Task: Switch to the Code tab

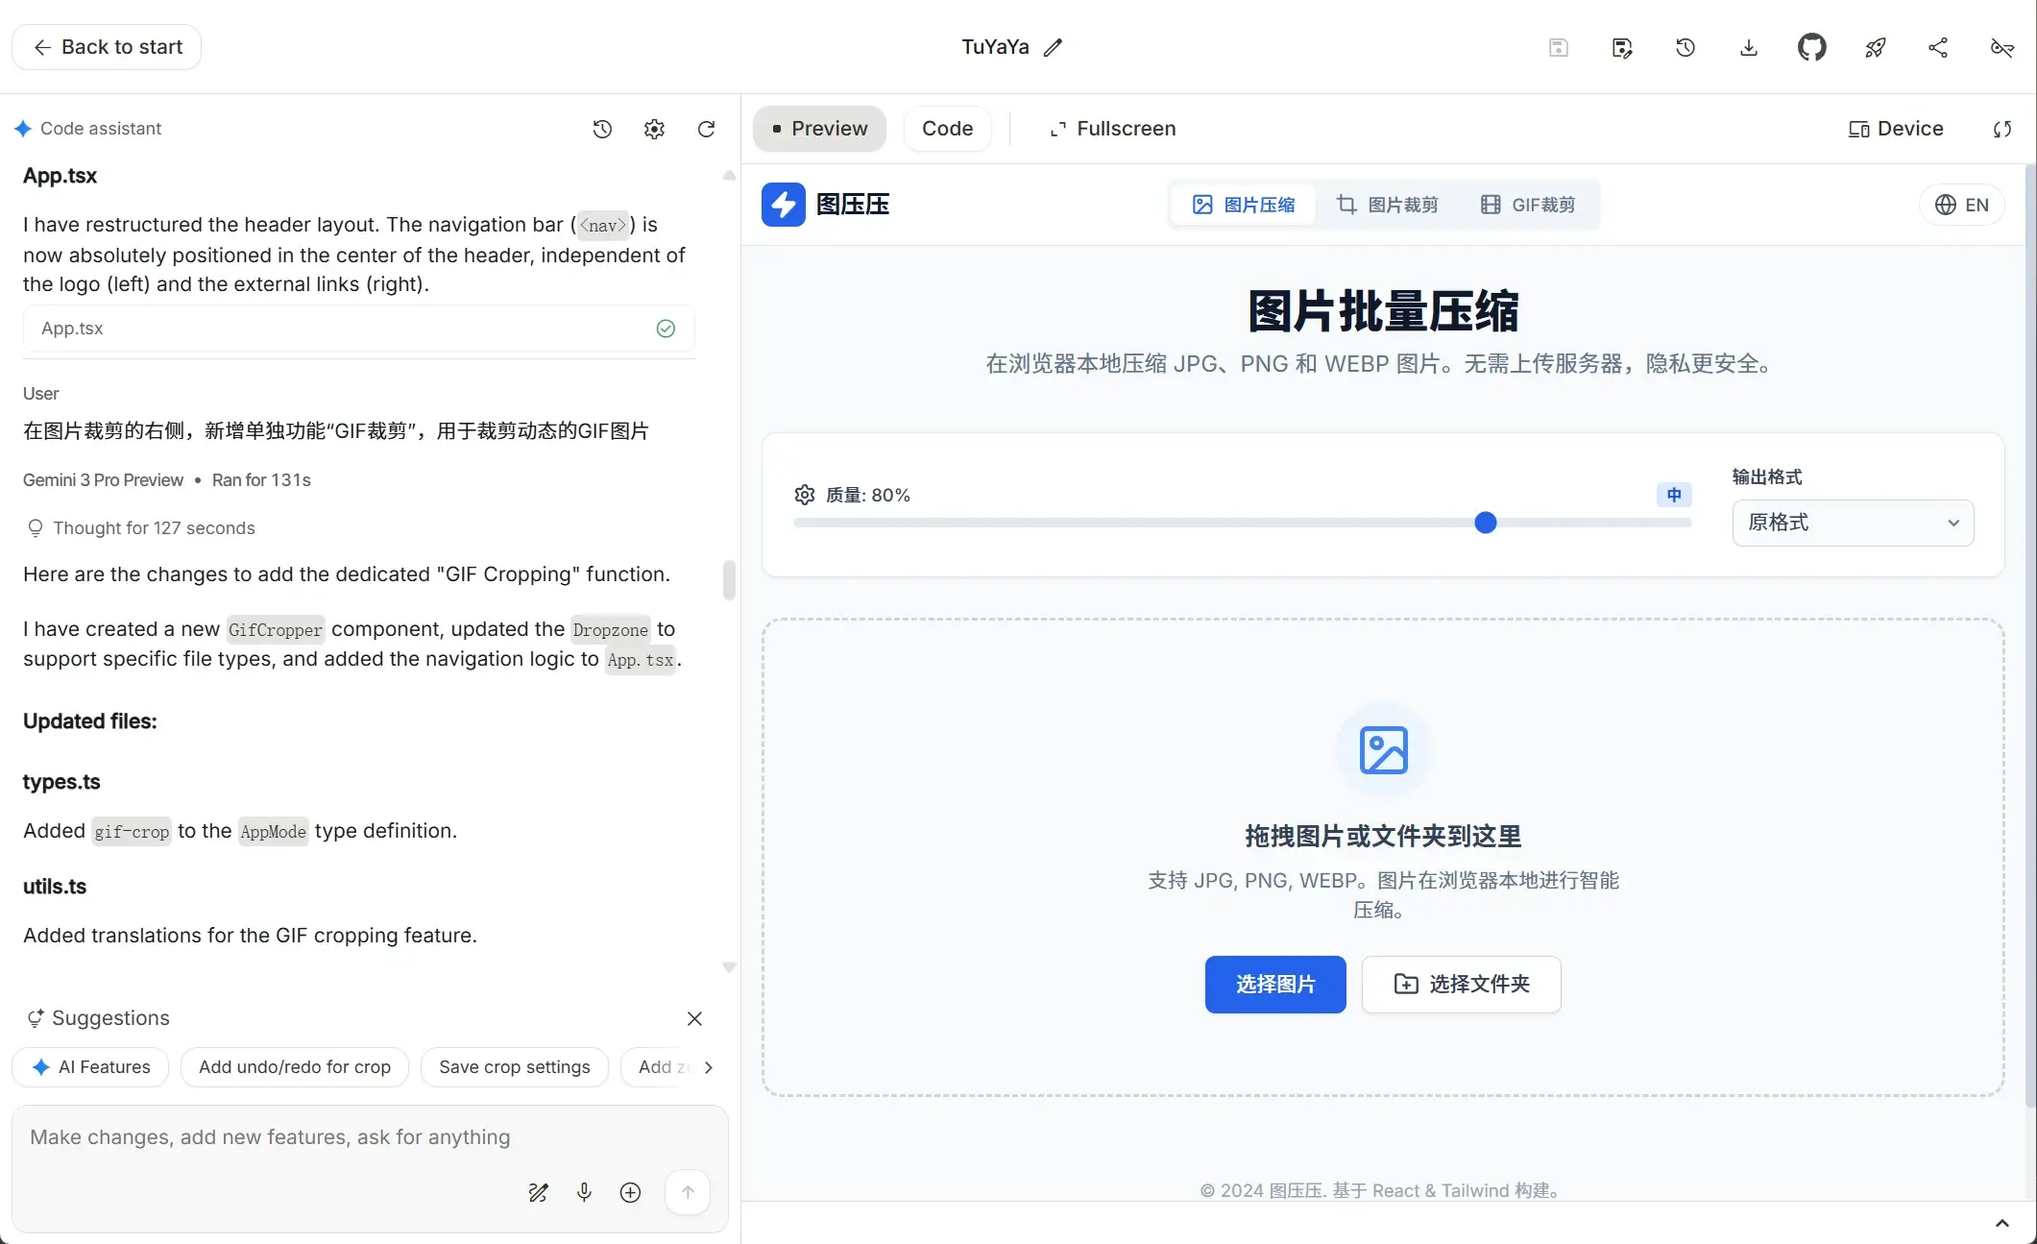Action: [x=947, y=129]
